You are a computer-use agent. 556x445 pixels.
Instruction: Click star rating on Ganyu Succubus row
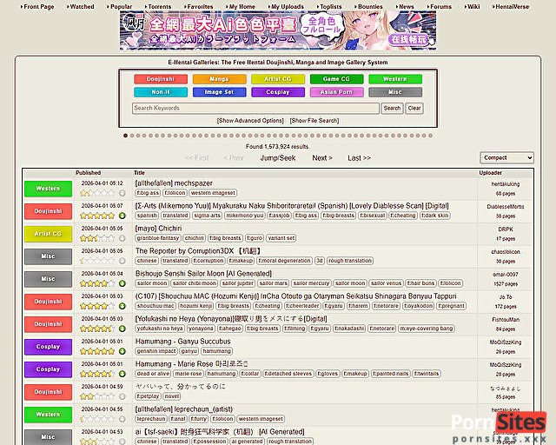click(x=97, y=351)
